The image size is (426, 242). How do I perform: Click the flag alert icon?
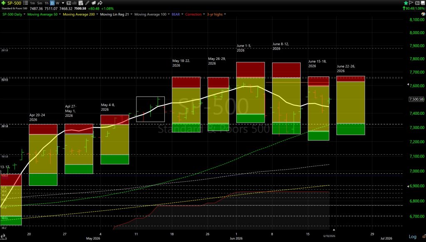pyautogui.click(x=411, y=3)
